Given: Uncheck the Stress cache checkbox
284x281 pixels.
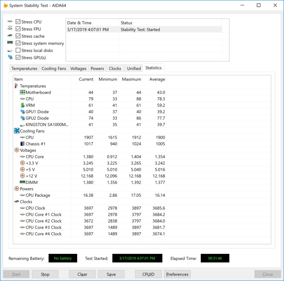Looking at the screenshot, I should point(18,36).
